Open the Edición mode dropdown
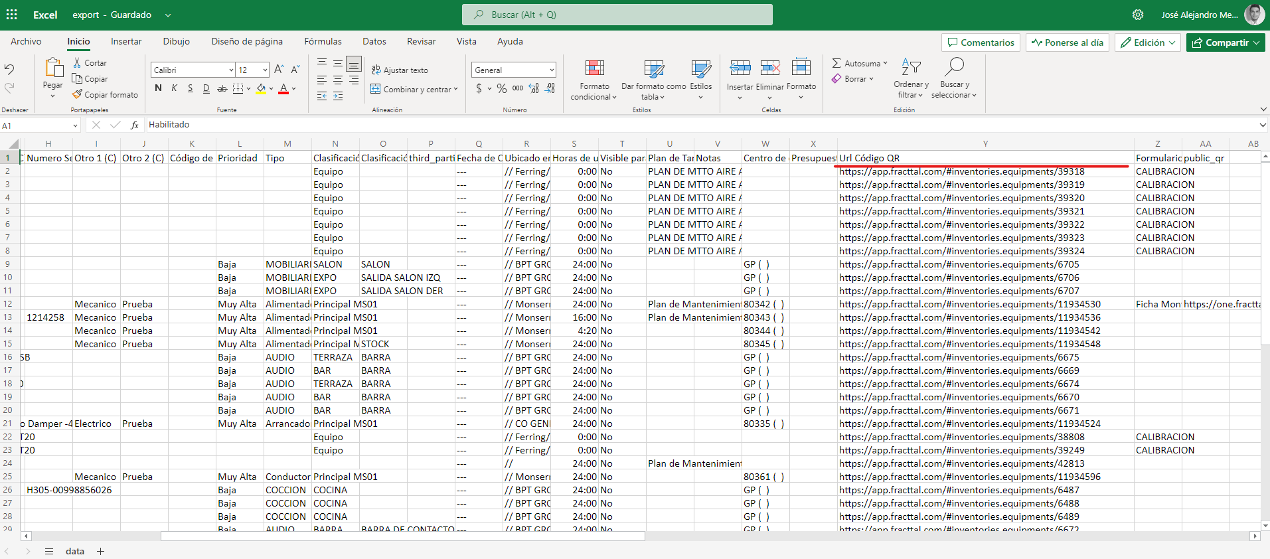Image resolution: width=1270 pixels, height=559 pixels. click(1147, 42)
